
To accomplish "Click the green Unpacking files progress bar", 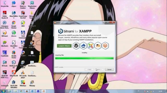I will (x=85, y=58).
